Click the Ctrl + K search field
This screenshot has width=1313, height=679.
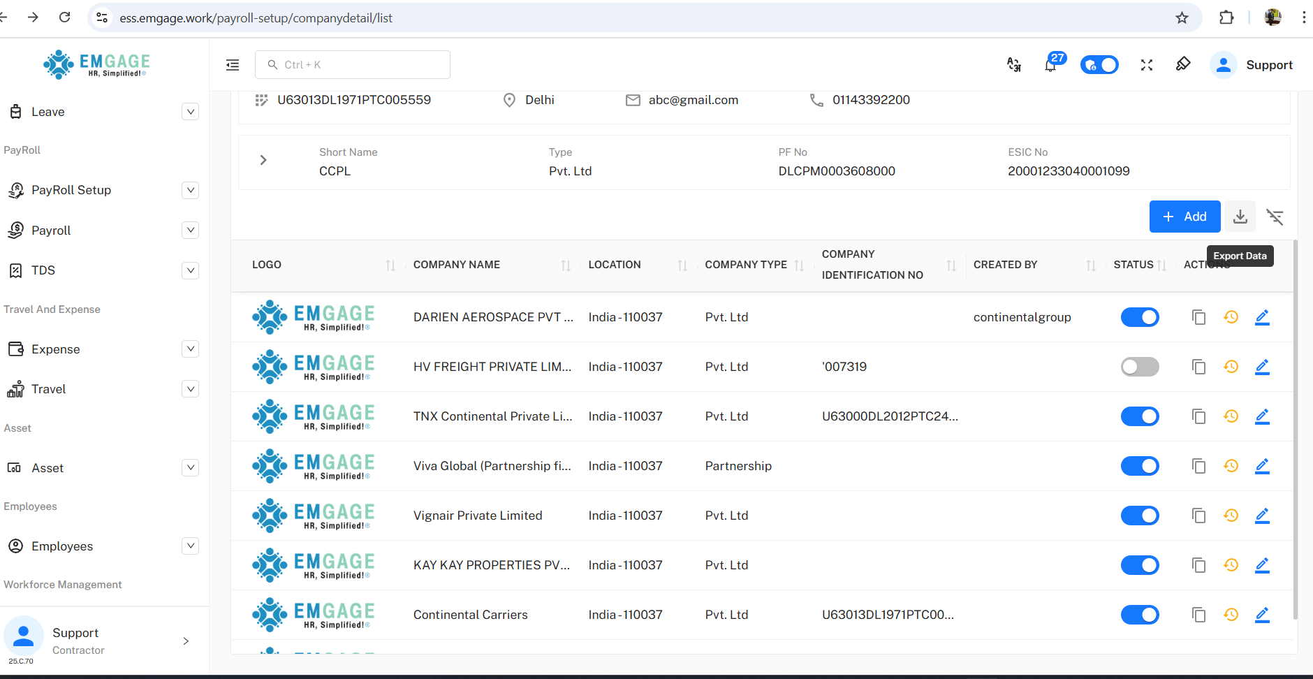click(353, 65)
